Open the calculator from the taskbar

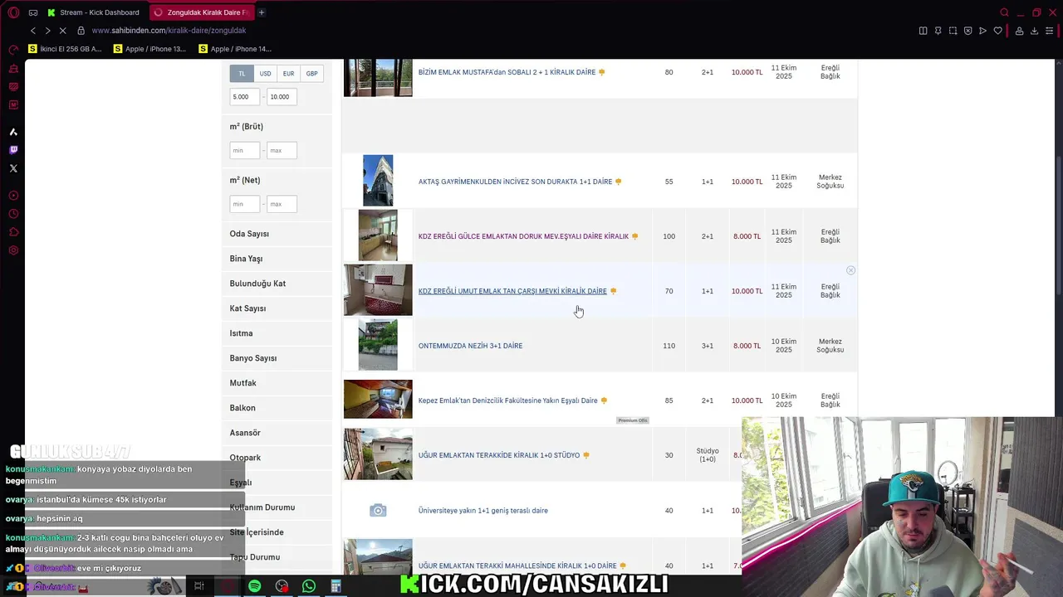[x=336, y=586]
